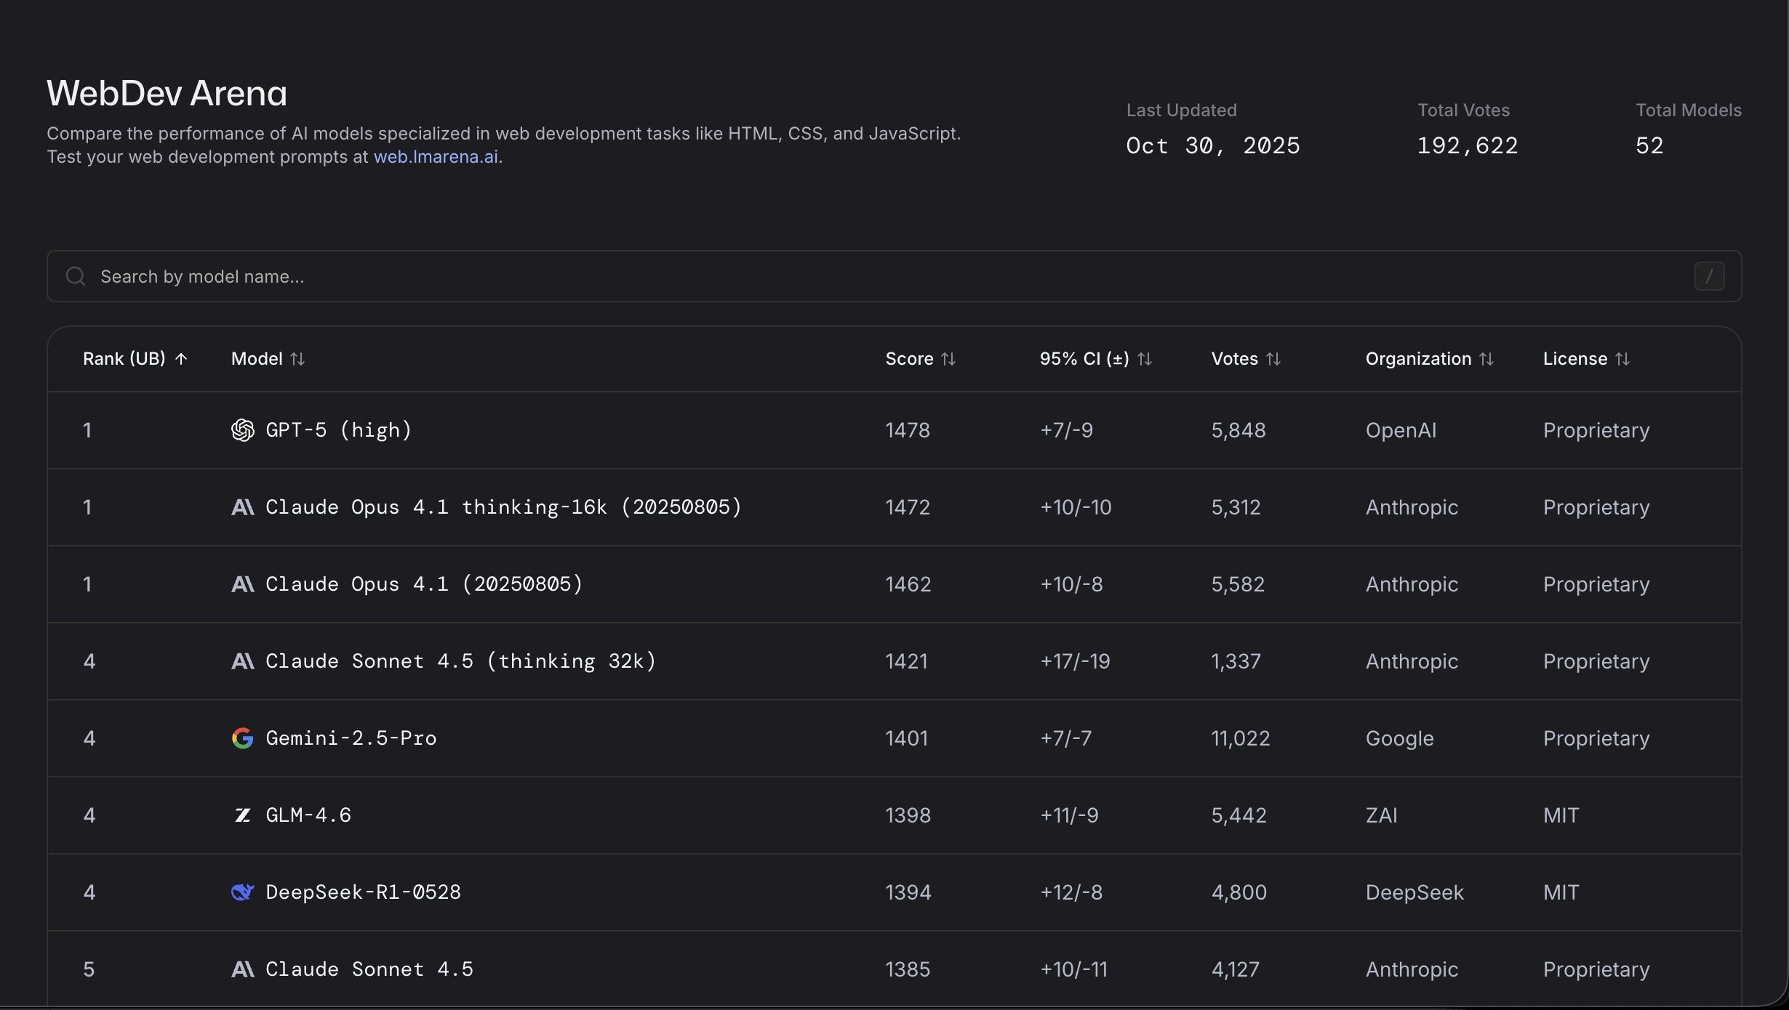1789x1010 pixels.
Task: Focus the Search by model name field
Action: coord(873,276)
